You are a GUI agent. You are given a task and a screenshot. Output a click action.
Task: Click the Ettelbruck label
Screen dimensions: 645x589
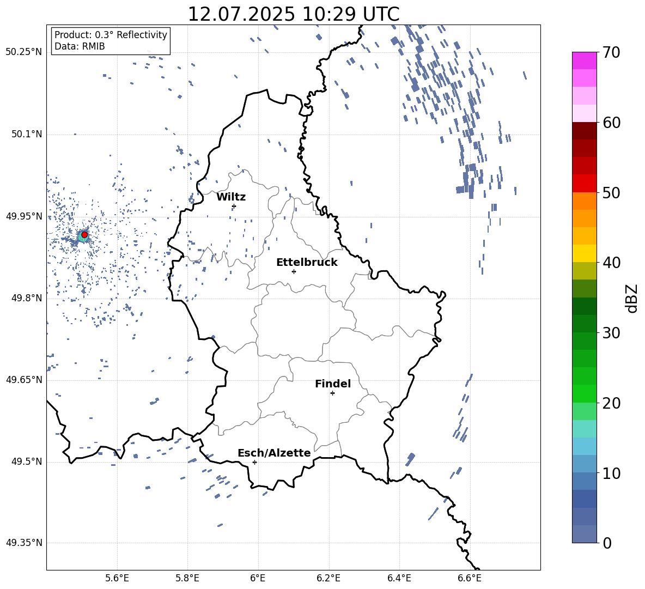point(307,262)
